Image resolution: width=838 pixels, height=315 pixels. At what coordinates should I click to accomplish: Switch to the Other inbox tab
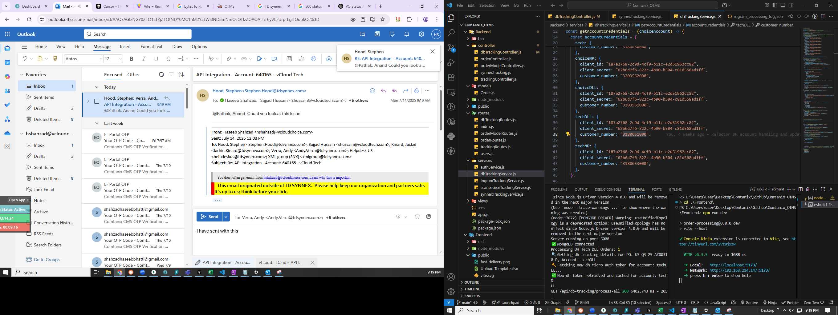pos(133,75)
